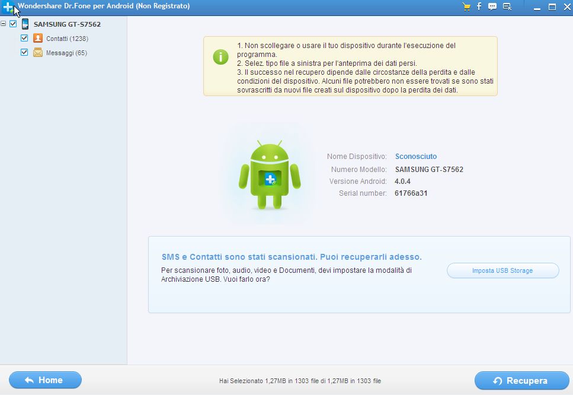
Task: Open the shopping cart purchase icon
Action: (466, 7)
